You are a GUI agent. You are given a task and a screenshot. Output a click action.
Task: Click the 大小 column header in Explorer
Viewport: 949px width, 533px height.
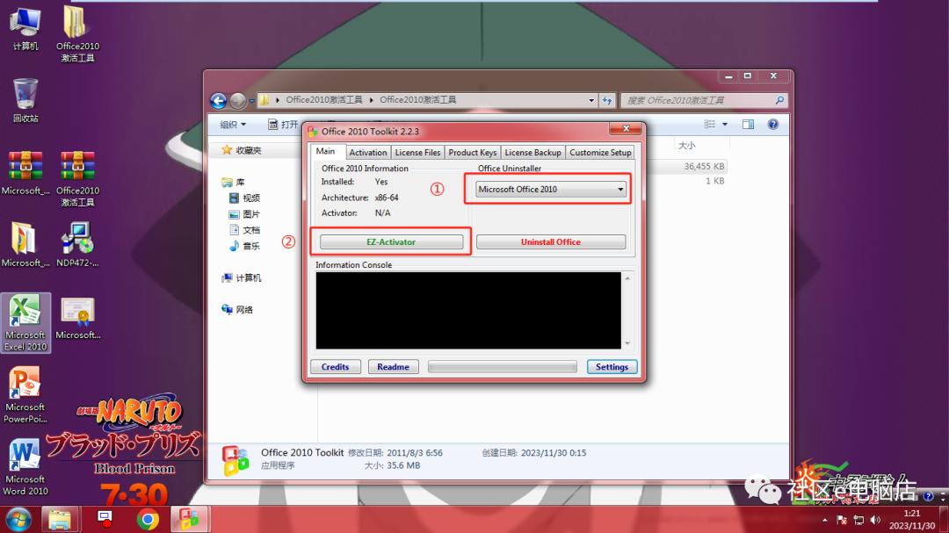click(x=687, y=146)
